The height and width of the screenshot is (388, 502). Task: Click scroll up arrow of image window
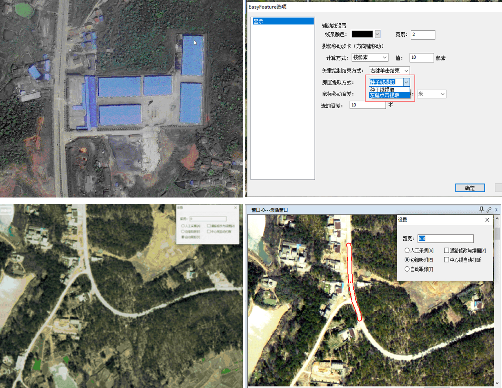pos(497,219)
